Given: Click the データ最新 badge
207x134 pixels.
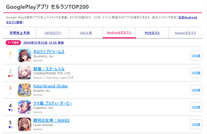Looking at the screenshot, I should click(x=13, y=42).
